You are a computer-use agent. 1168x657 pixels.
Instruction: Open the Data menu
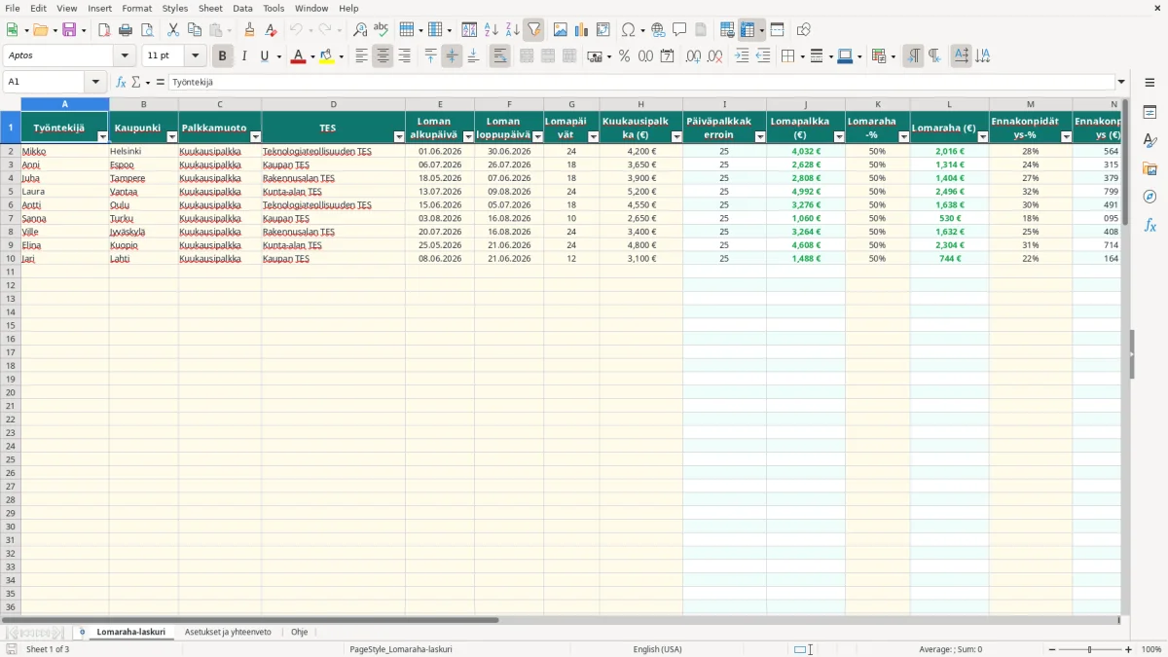[242, 8]
